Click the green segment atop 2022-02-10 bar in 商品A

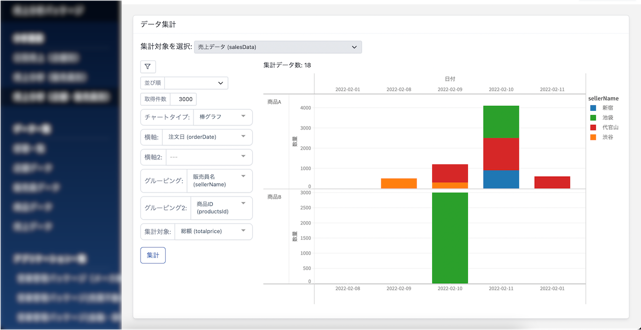point(501,122)
